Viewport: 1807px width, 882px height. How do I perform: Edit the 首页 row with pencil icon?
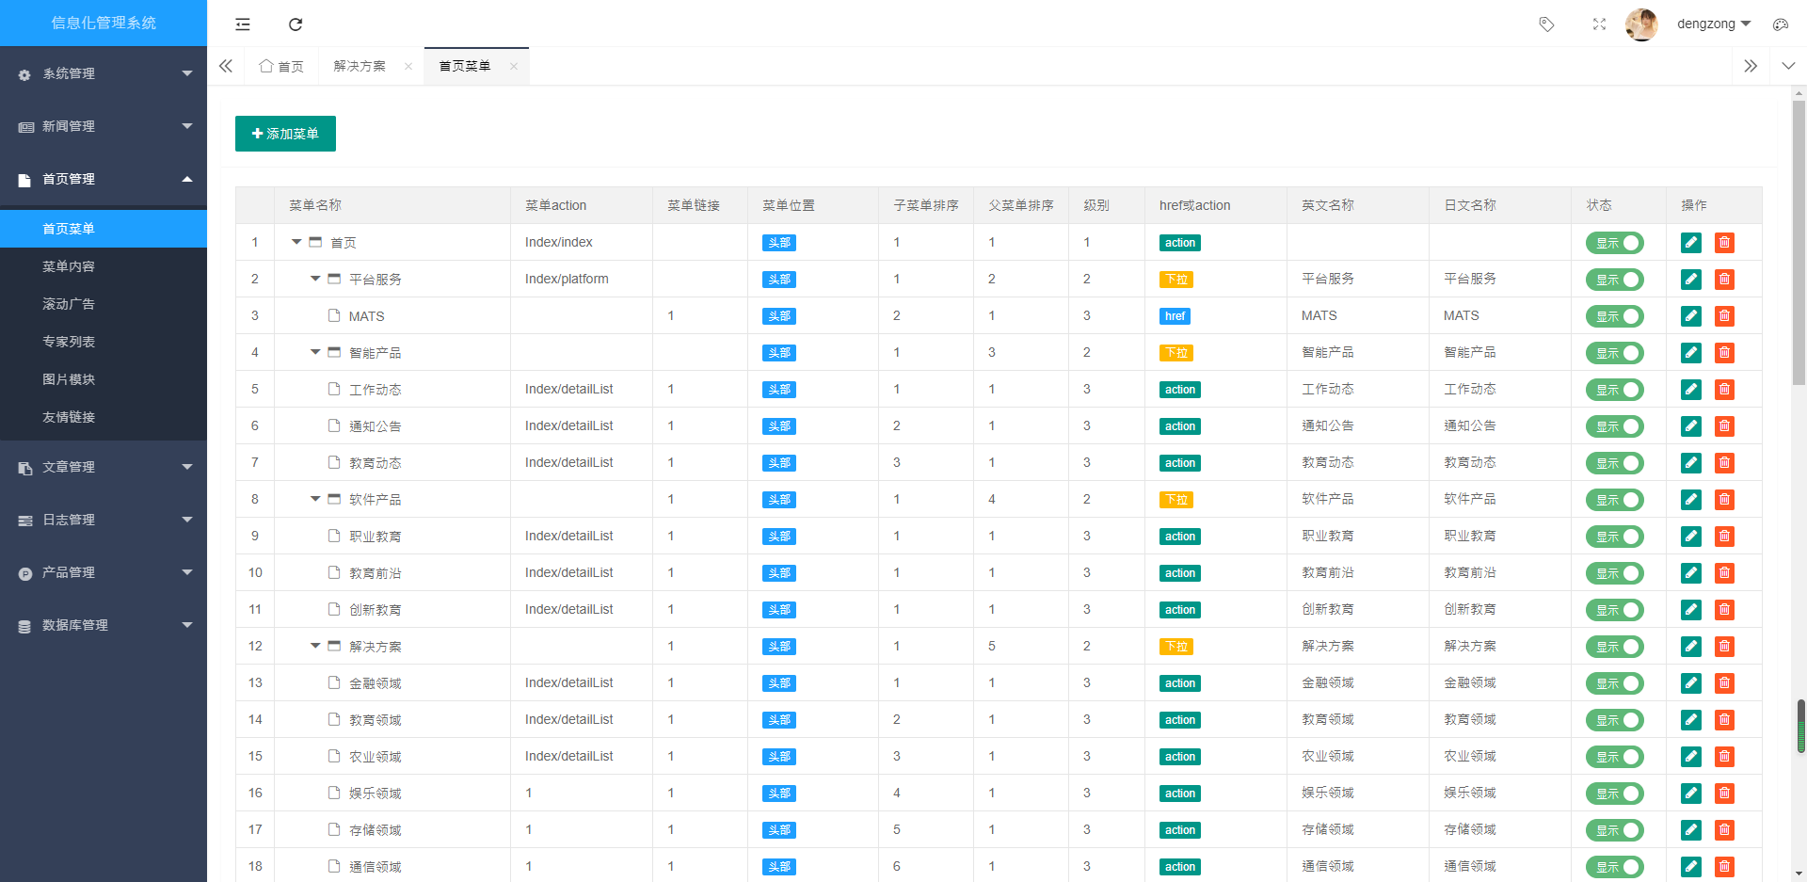tap(1691, 243)
